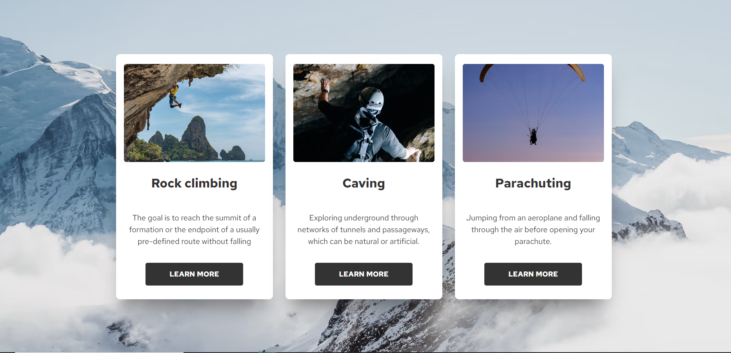Click the climber hanging from the cliff
This screenshot has height=353, width=731.
[174, 96]
